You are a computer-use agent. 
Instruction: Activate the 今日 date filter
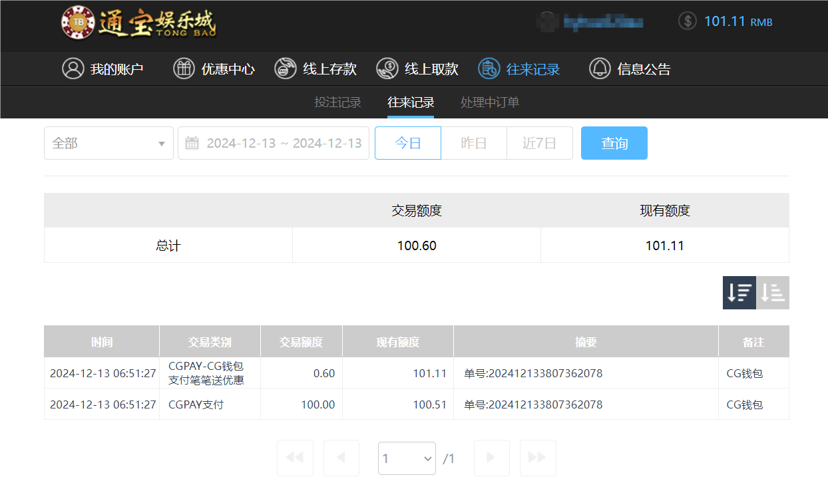[x=407, y=142]
